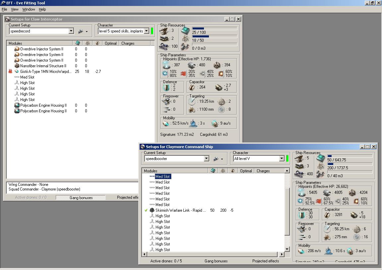
Task: Open the Window menu
Action: [29, 9]
